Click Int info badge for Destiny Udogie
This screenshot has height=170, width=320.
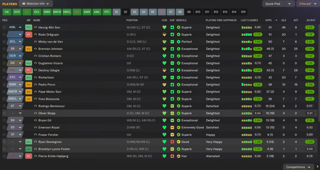point(28,70)
